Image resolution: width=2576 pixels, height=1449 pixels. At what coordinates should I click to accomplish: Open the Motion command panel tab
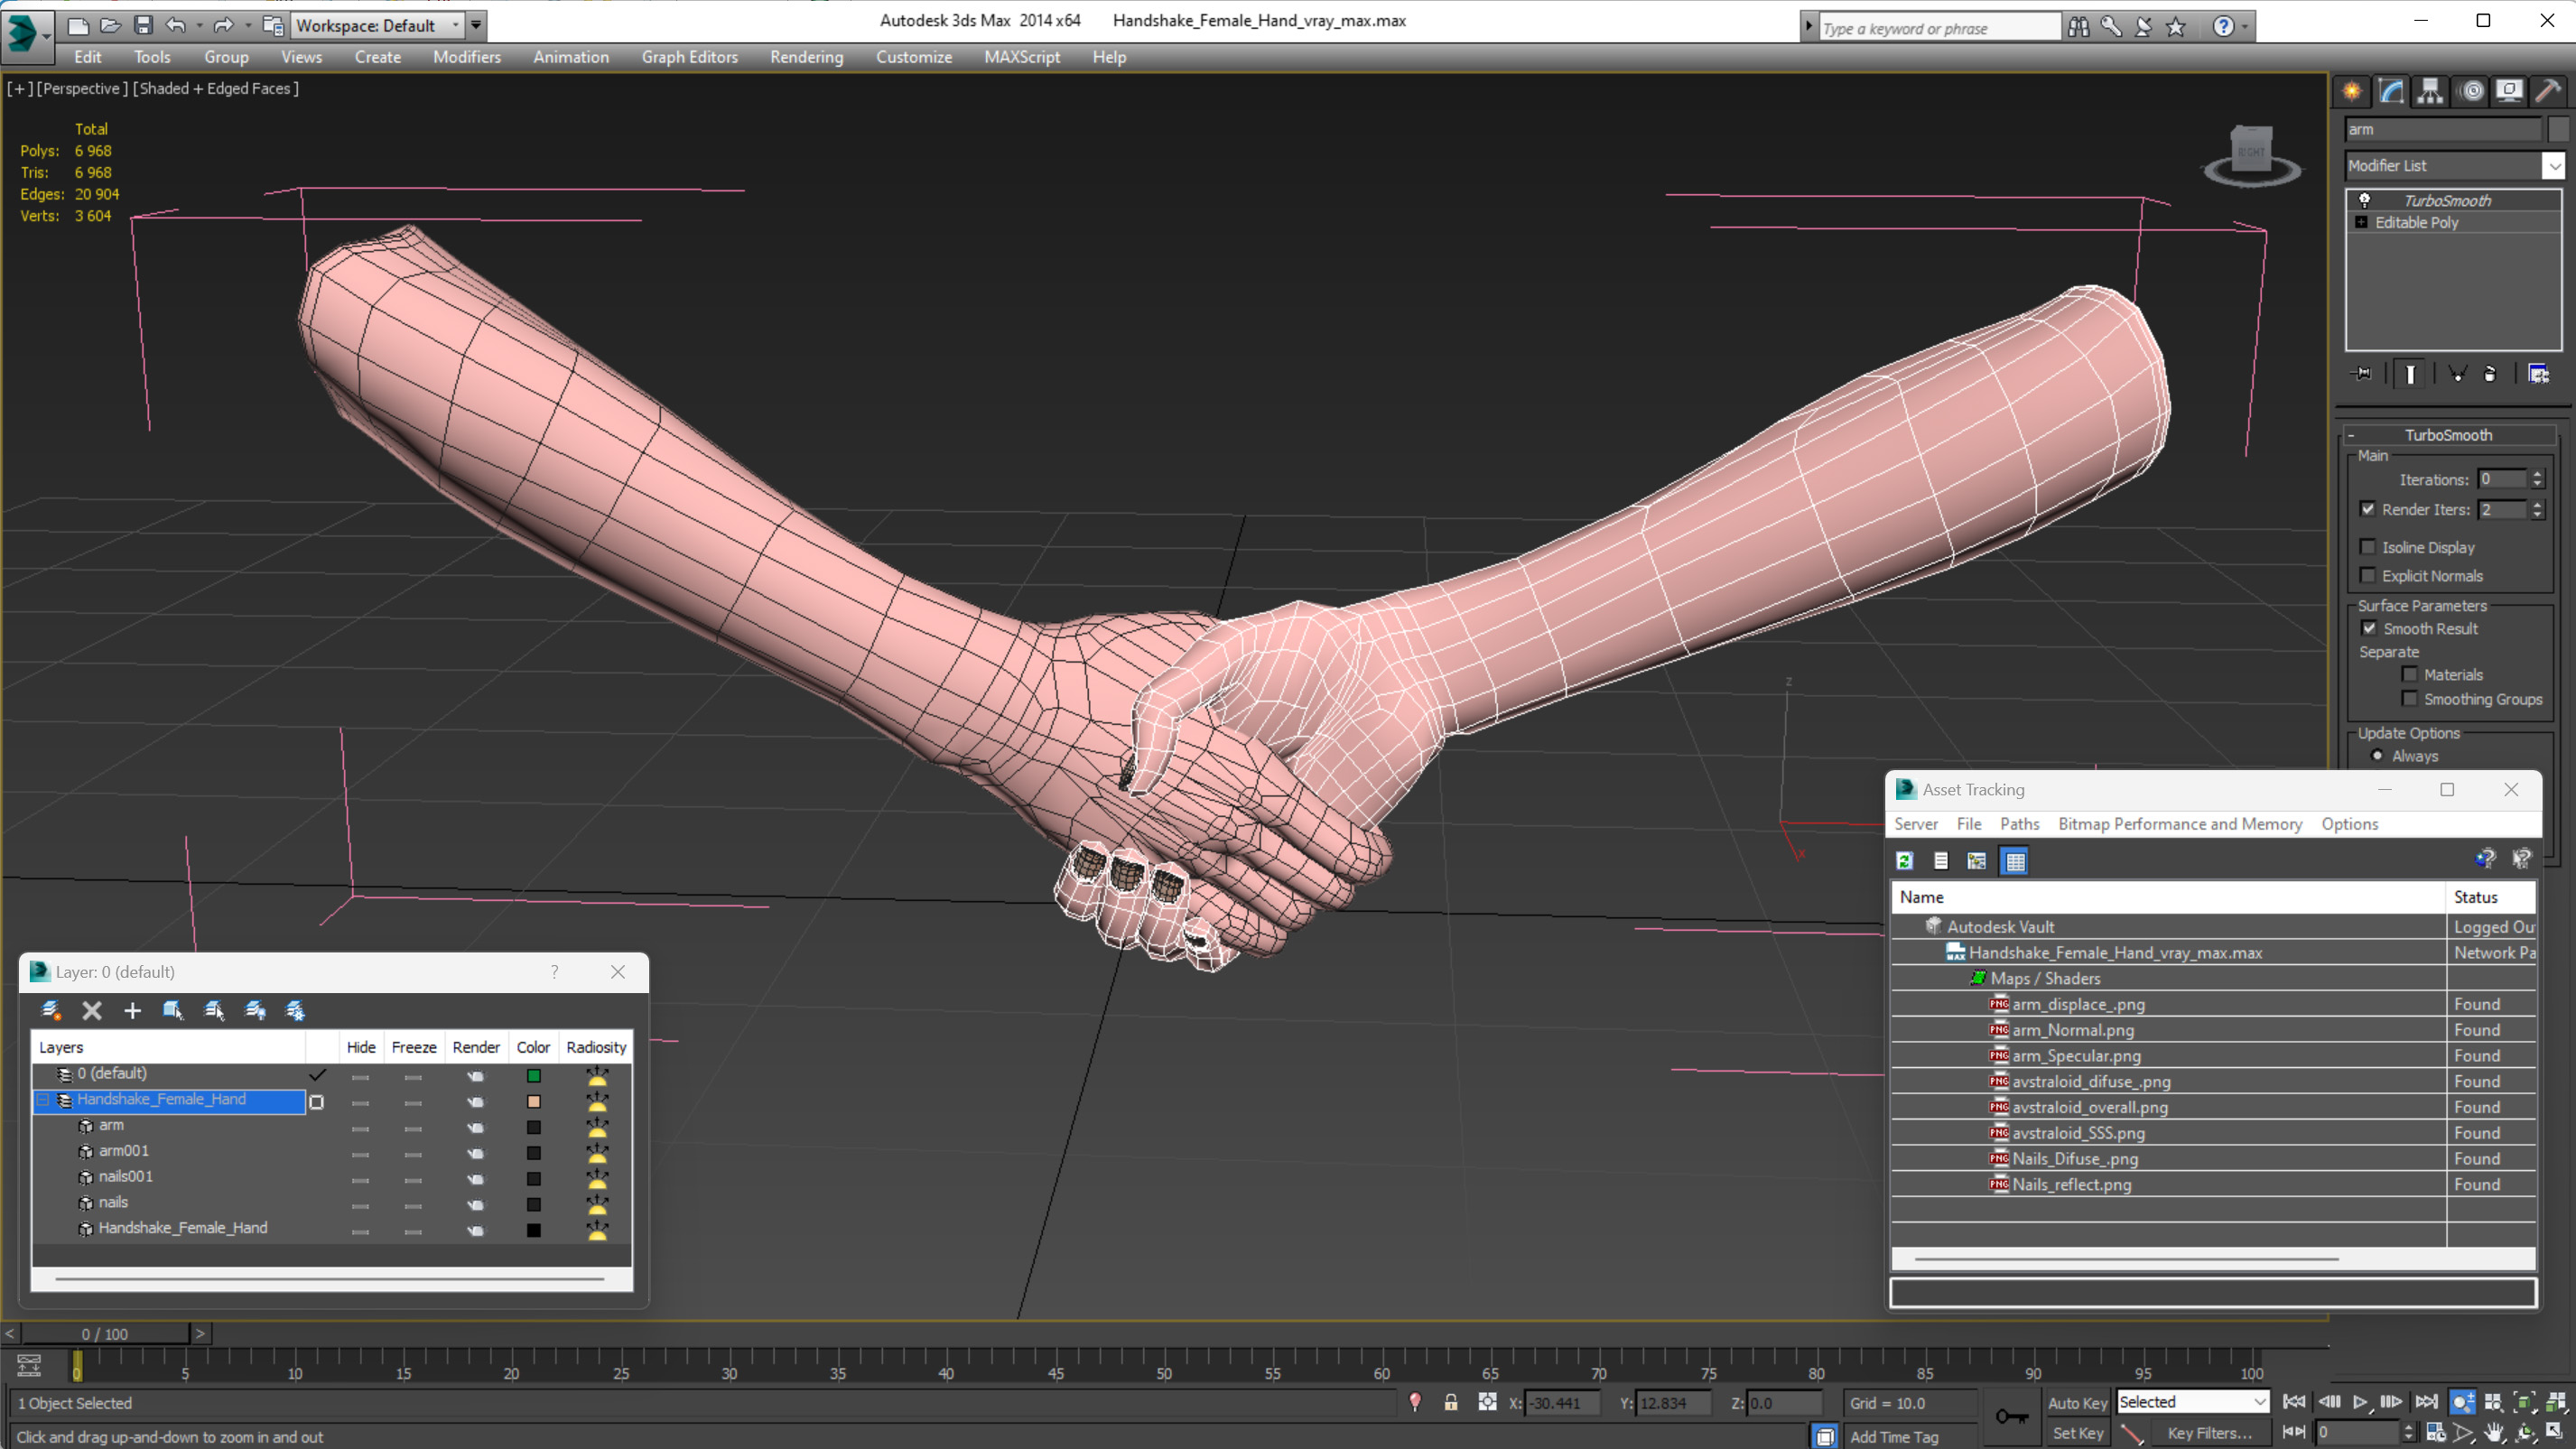(2472, 91)
